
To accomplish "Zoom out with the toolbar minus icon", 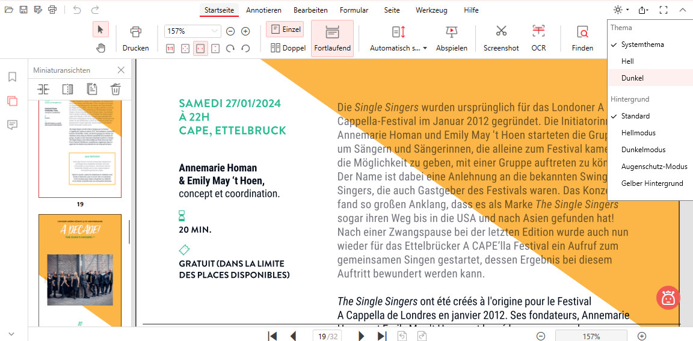I will [x=230, y=31].
